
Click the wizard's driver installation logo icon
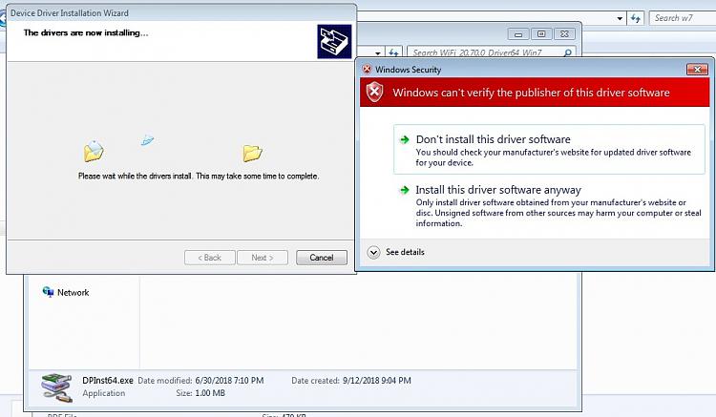(335, 42)
